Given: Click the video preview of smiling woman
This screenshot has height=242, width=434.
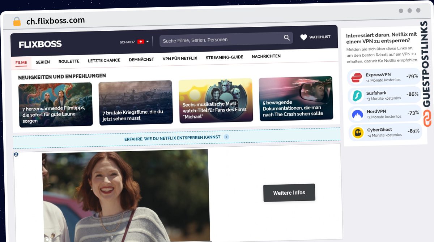Looking at the screenshot, I should pos(125,196).
